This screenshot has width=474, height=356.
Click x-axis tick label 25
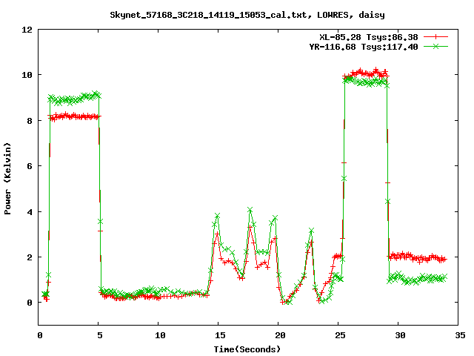click(340, 335)
